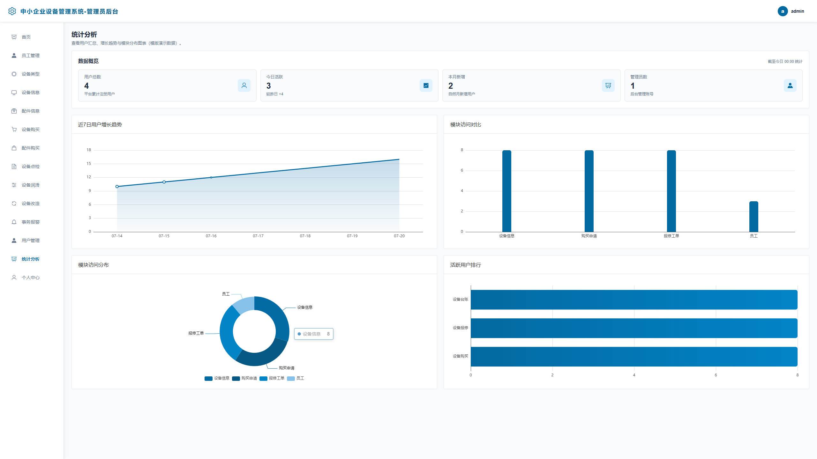The width and height of the screenshot is (817, 459).
Task: Click the 配件信息 box icon
Action: click(x=14, y=111)
